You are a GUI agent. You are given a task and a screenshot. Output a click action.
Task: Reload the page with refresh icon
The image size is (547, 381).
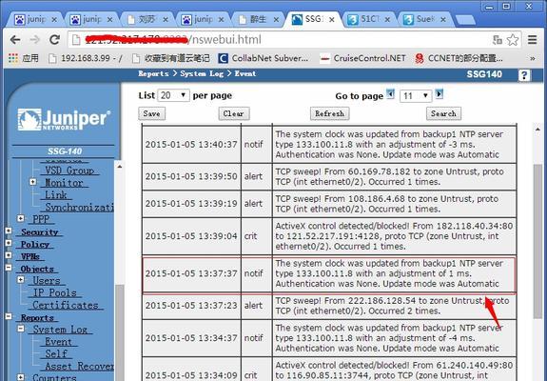[x=54, y=40]
